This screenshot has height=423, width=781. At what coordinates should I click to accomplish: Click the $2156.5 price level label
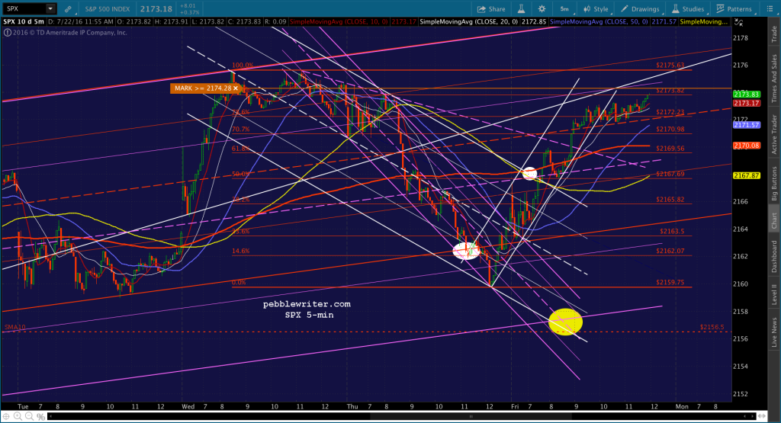[x=712, y=327]
